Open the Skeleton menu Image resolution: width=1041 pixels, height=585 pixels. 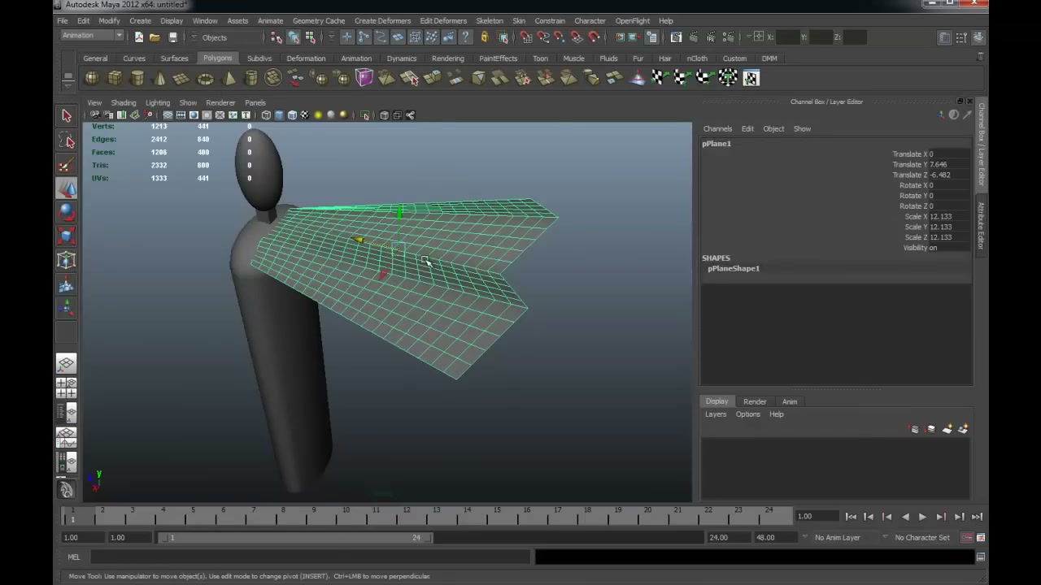490,21
